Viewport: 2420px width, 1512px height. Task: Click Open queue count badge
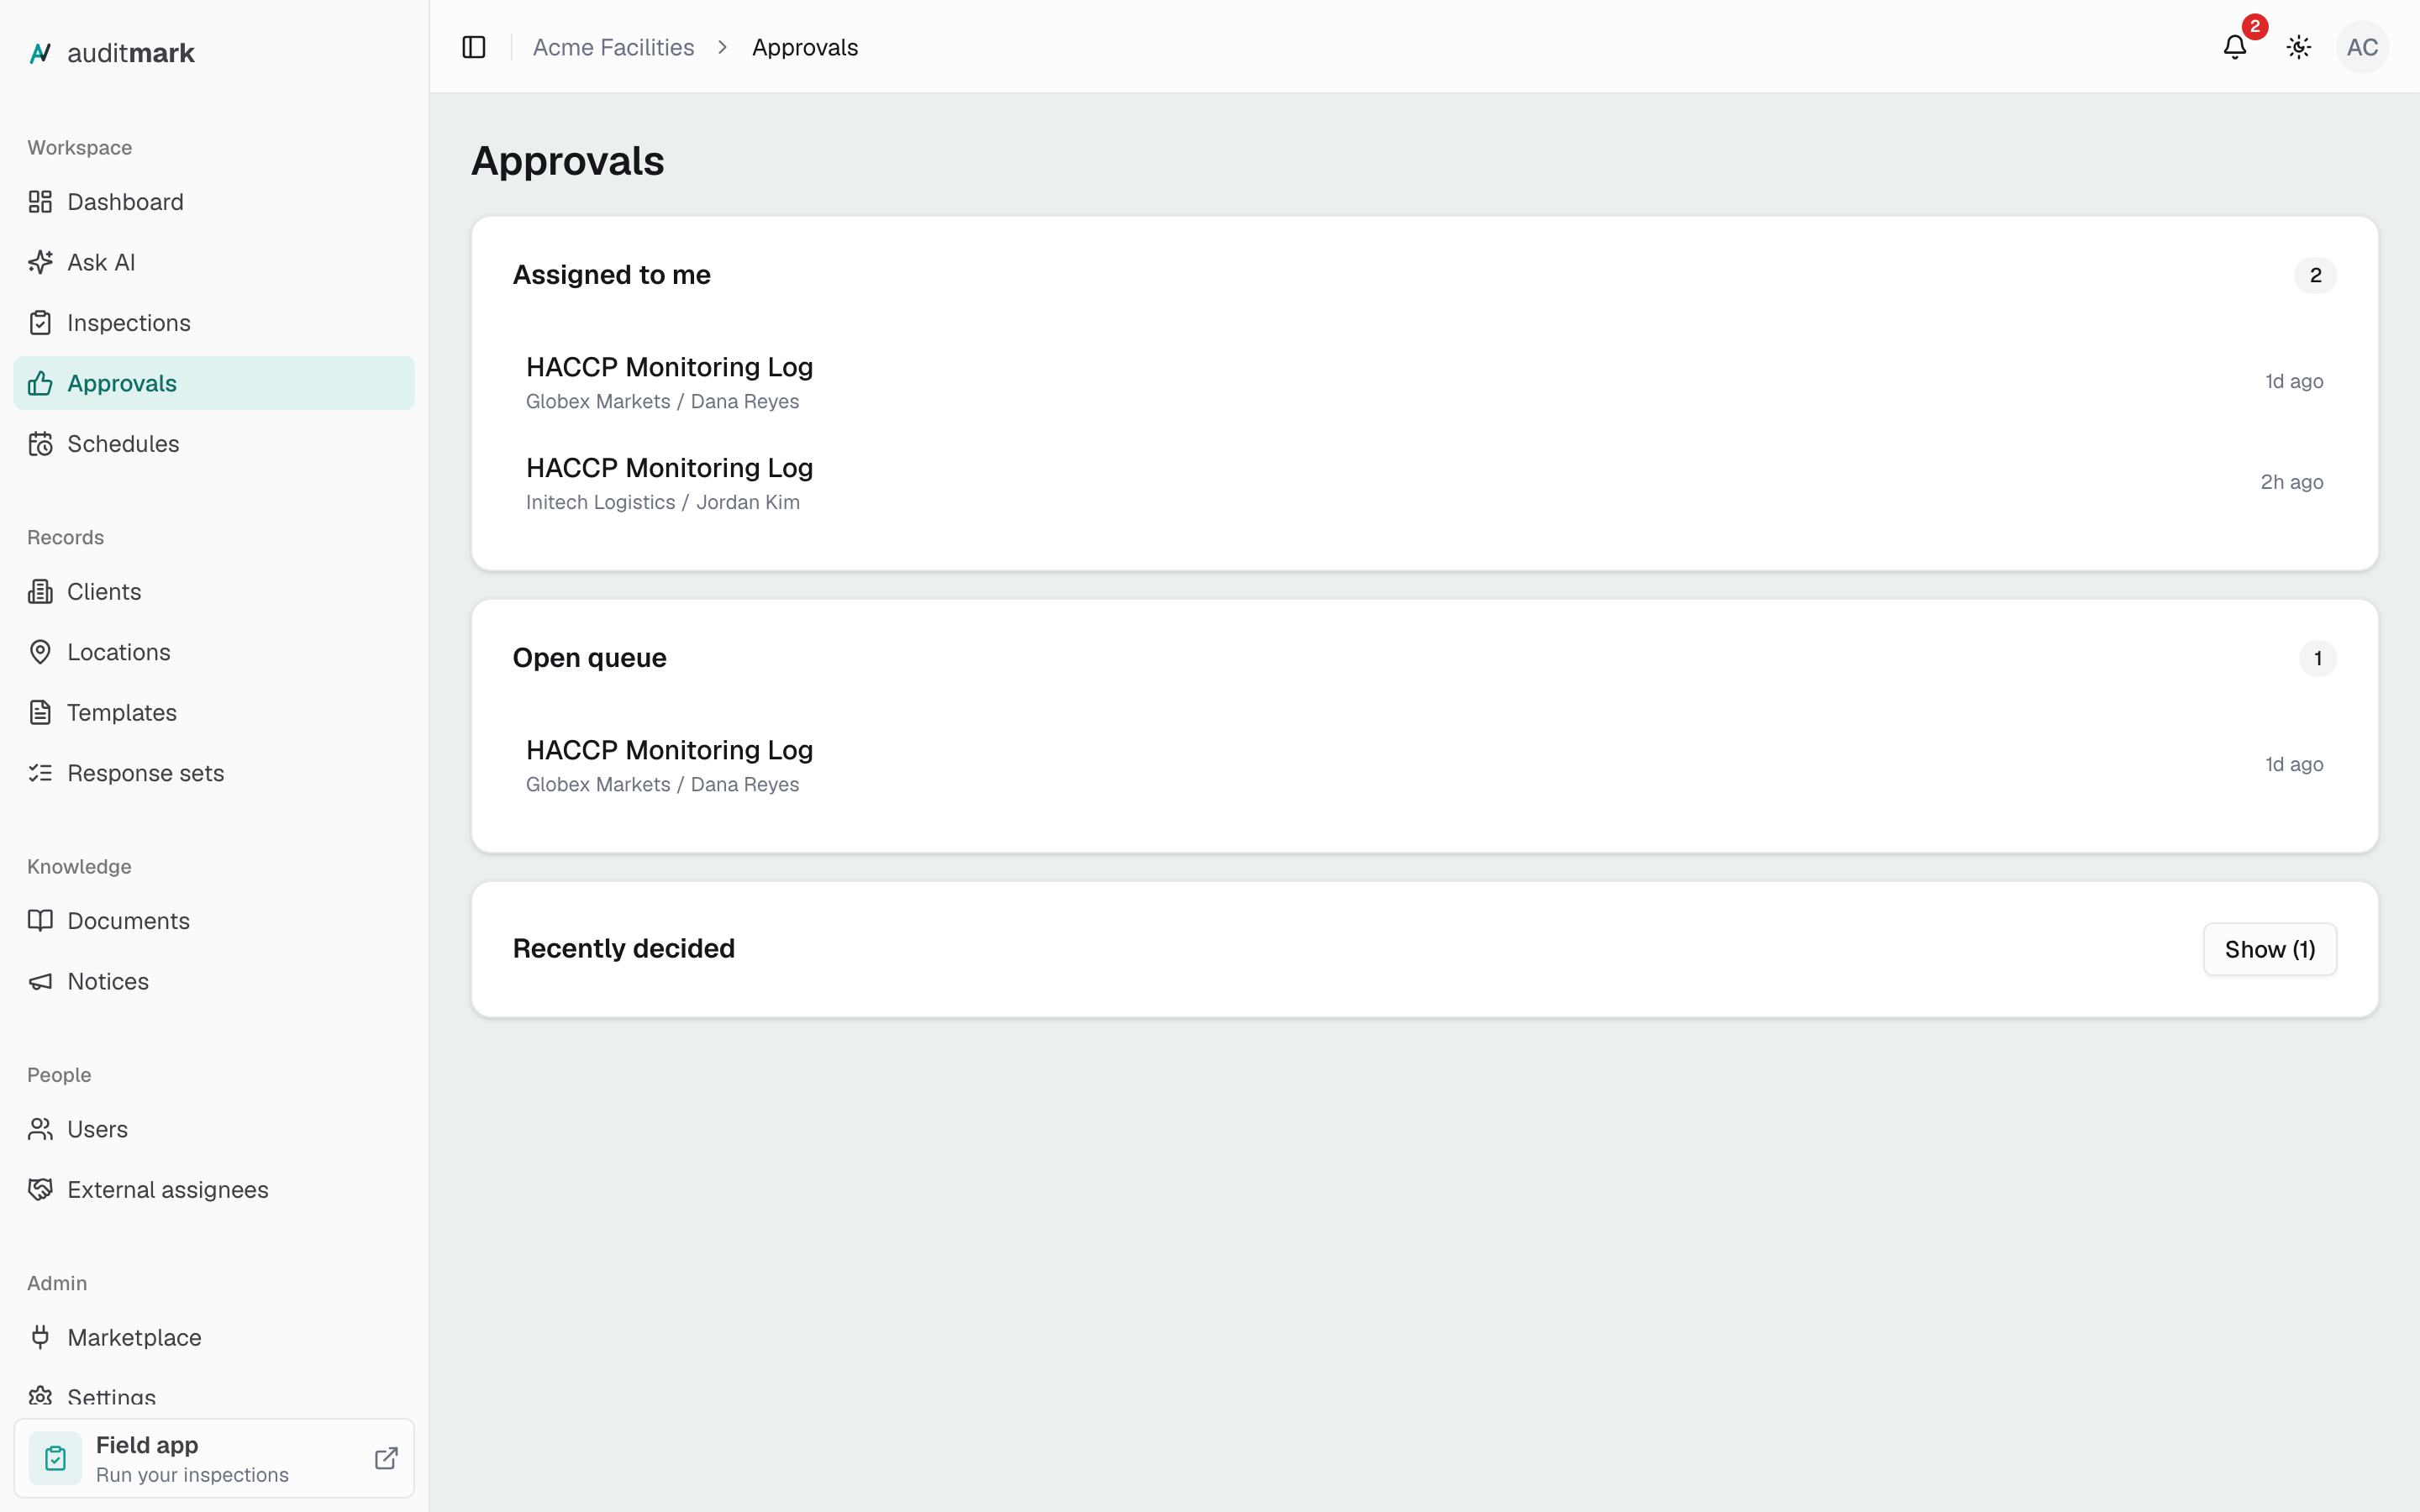click(2317, 658)
